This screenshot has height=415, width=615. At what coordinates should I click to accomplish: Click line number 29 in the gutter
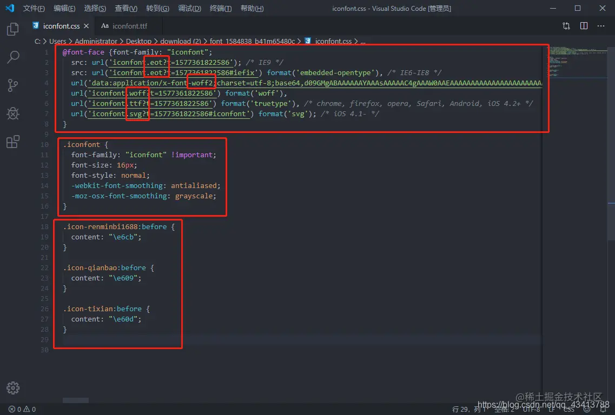point(45,339)
